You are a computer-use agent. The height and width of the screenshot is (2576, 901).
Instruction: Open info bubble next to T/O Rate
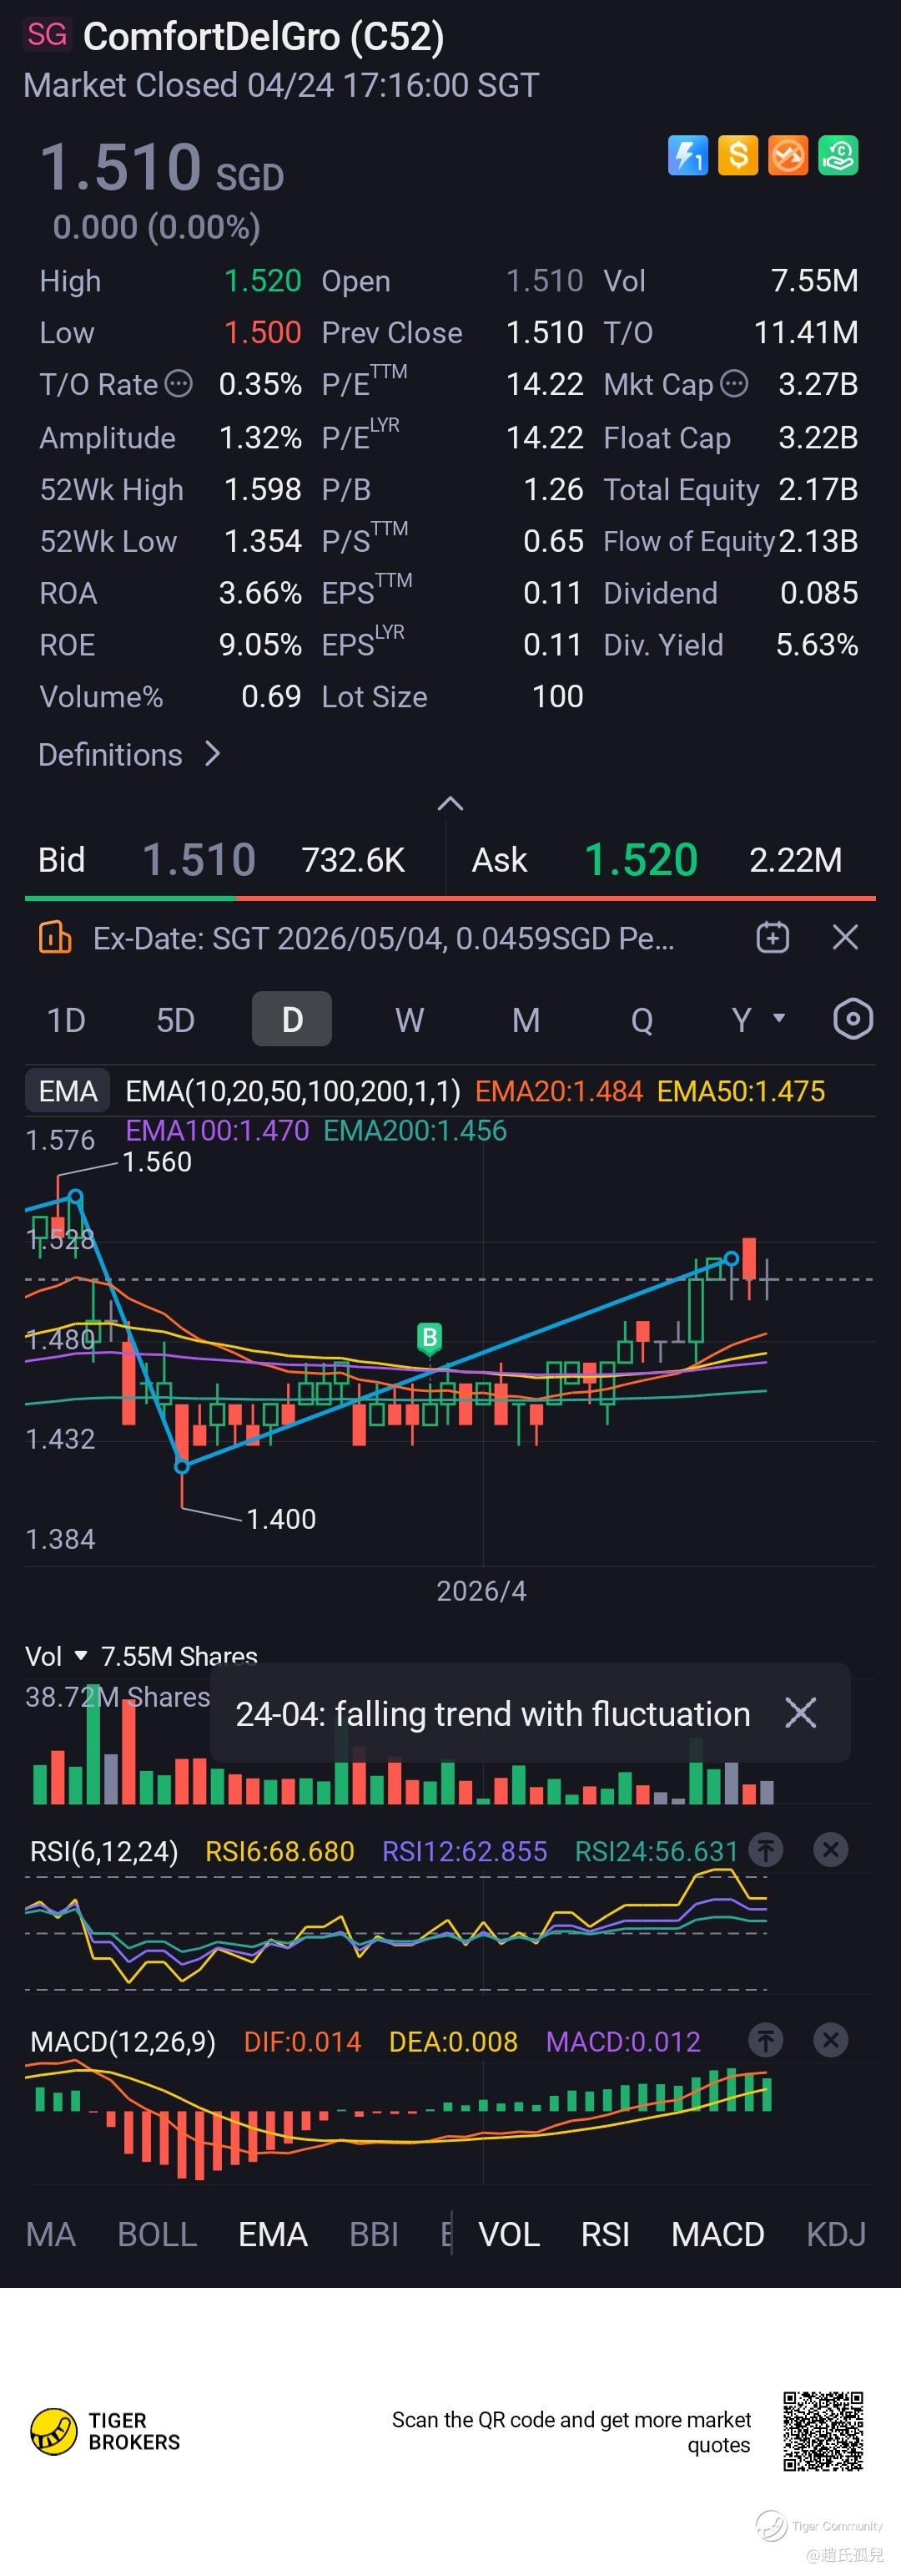(178, 383)
